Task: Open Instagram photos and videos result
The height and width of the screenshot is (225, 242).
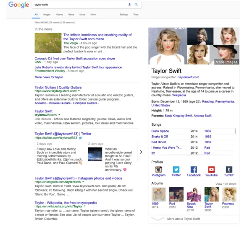Action: (78, 178)
